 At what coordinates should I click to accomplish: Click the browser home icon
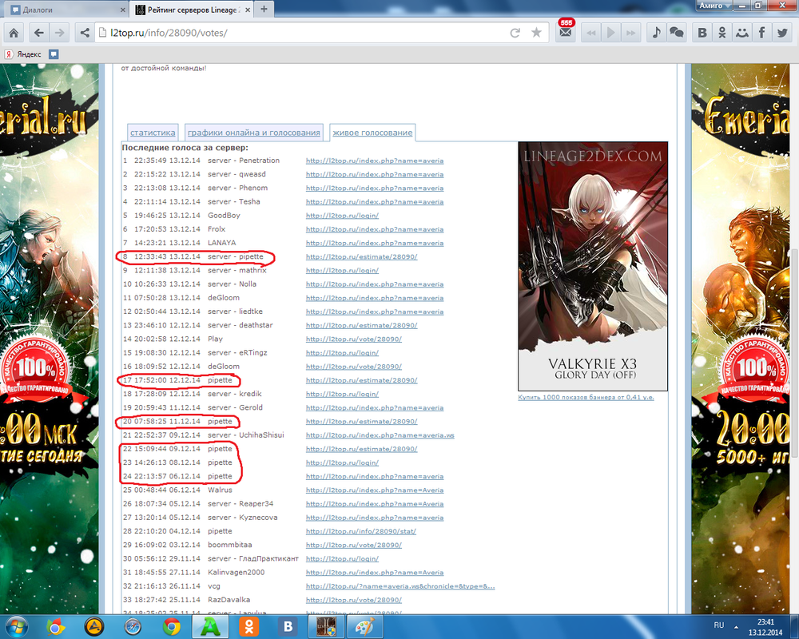(x=14, y=33)
